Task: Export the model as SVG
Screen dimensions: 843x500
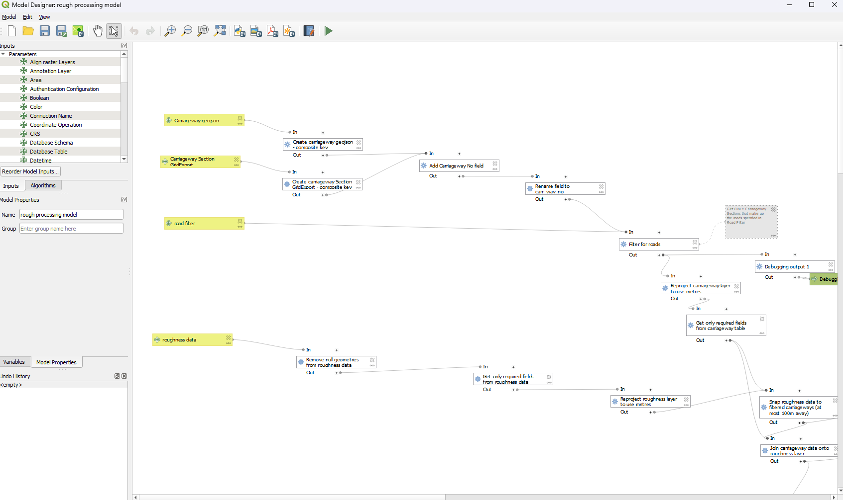Action: [x=289, y=31]
